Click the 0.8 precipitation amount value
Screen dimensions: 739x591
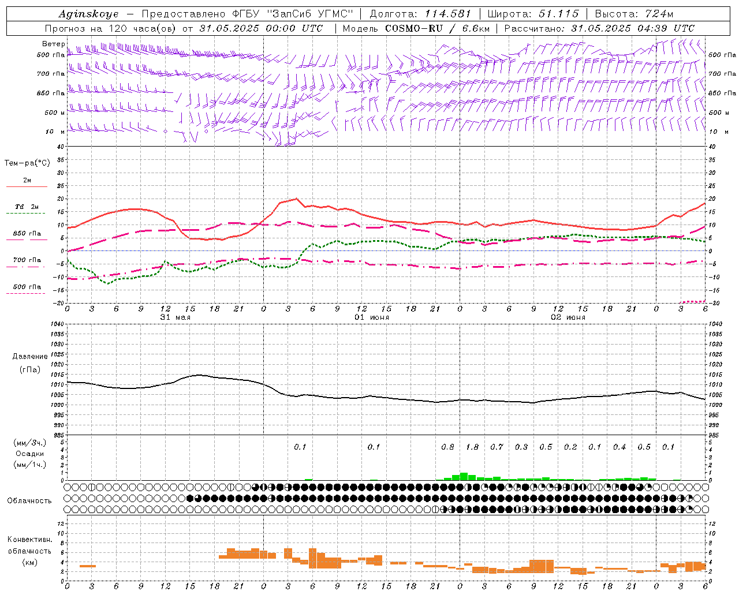pyautogui.click(x=447, y=447)
